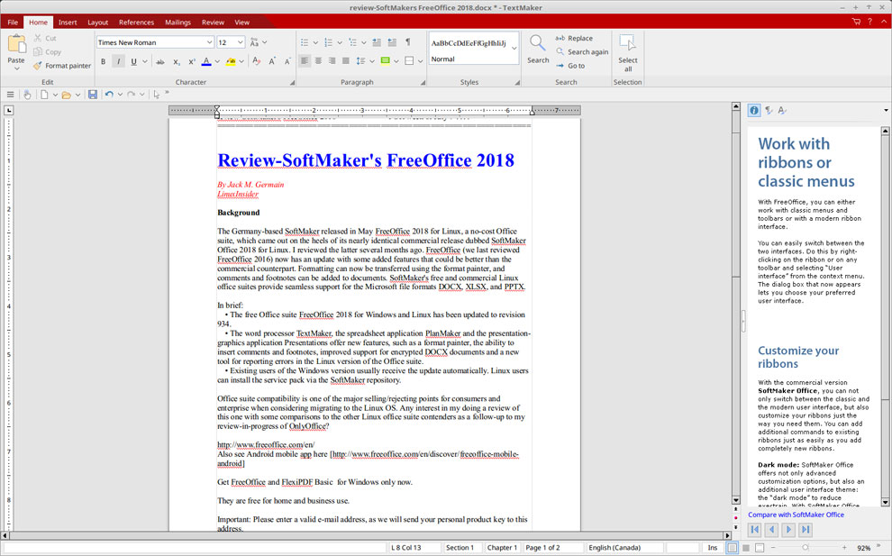The image size is (892, 556).
Task: Apply superscript formatting
Action: click(x=192, y=61)
